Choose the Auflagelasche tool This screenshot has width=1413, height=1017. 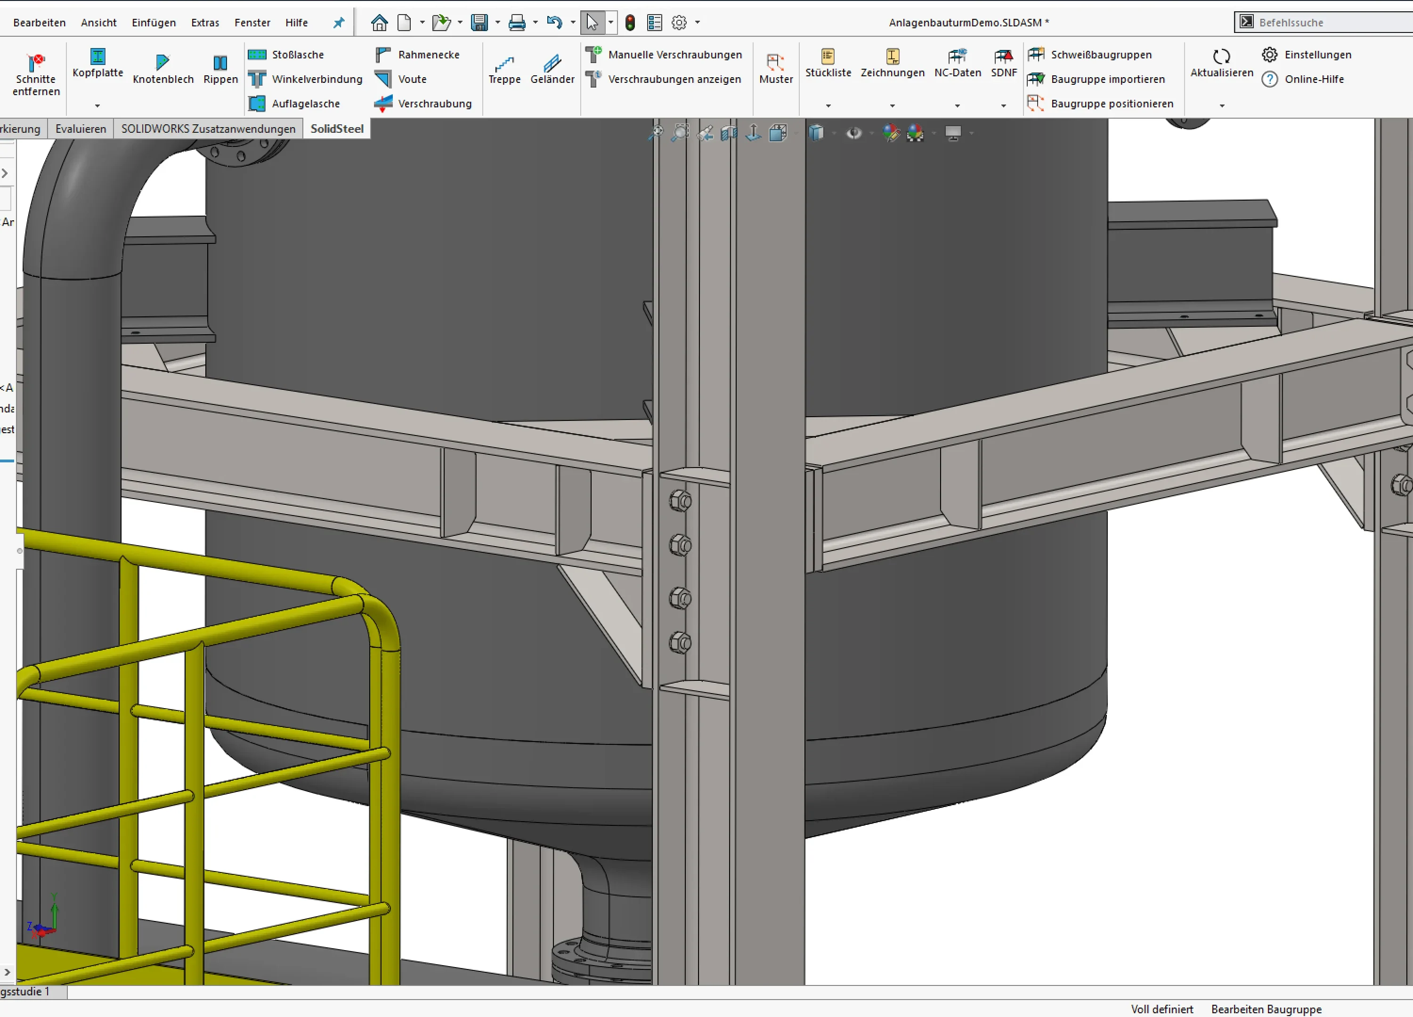pyautogui.click(x=294, y=104)
